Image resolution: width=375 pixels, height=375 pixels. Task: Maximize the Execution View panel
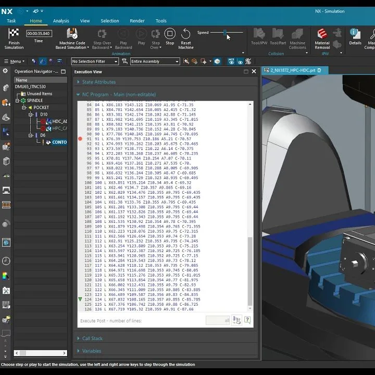(x=246, y=71)
